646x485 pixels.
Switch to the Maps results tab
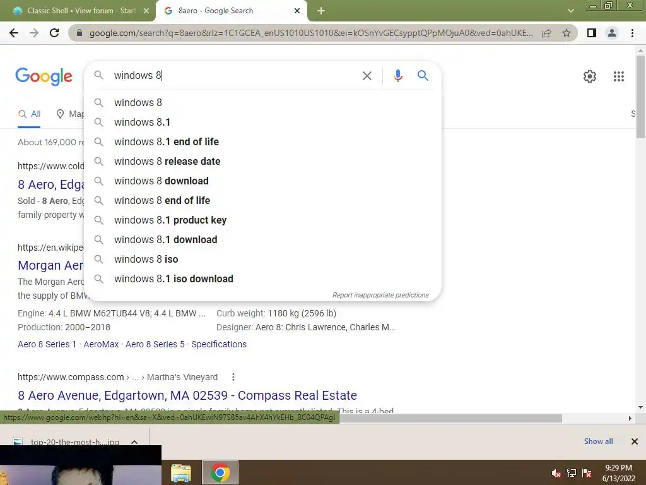tap(69, 114)
